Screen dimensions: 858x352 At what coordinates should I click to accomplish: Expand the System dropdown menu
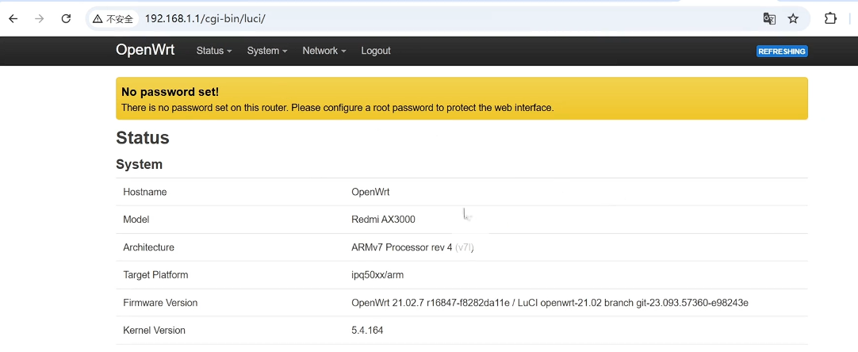(266, 51)
